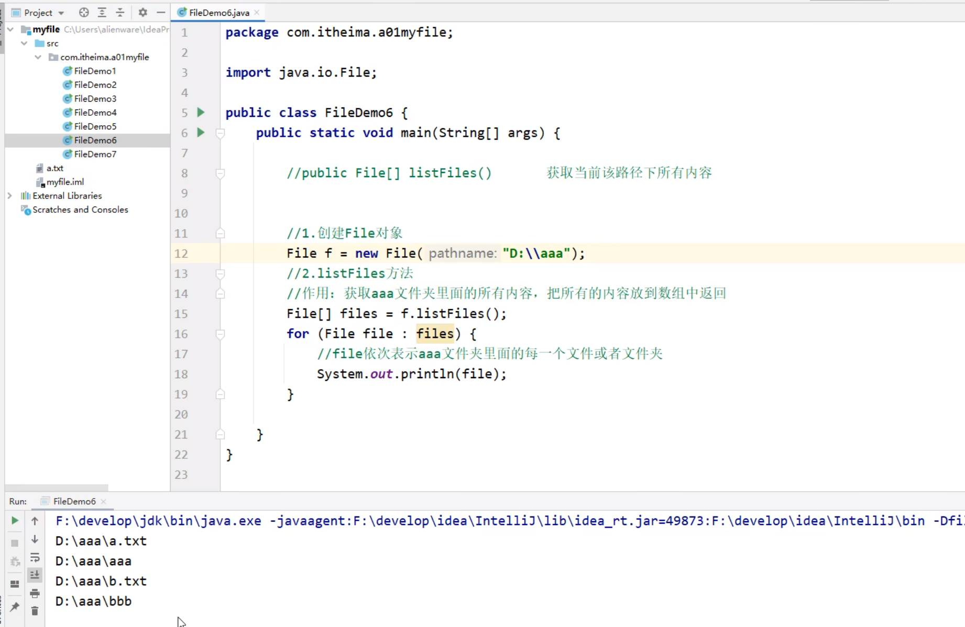Select a.txt in the project tree
The width and height of the screenshot is (965, 627).
tap(55, 168)
